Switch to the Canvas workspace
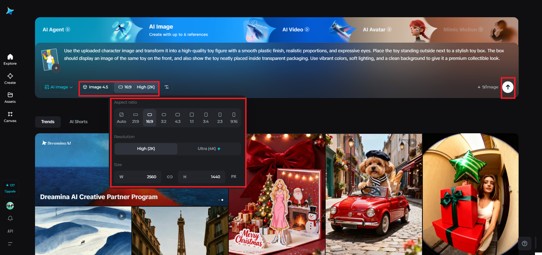Viewport: 542px width, 255px height. (x=10, y=116)
